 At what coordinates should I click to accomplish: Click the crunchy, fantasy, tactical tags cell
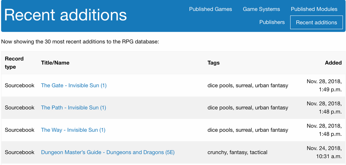point(238,152)
